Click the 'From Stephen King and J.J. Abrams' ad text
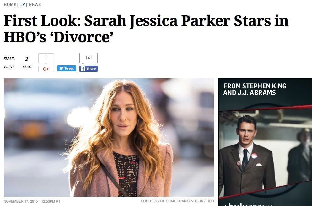The height and width of the screenshot is (206, 312). click(x=255, y=89)
